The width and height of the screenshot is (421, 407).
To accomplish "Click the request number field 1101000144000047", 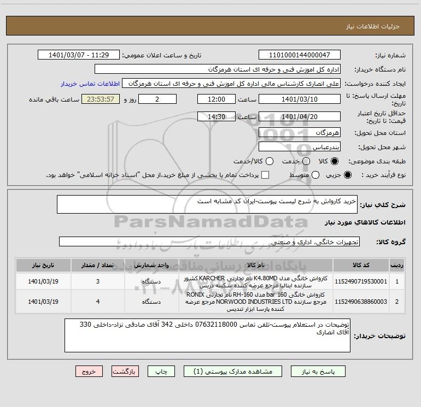I will pos(300,55).
